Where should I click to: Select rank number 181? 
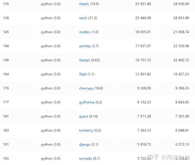click(6, 116)
